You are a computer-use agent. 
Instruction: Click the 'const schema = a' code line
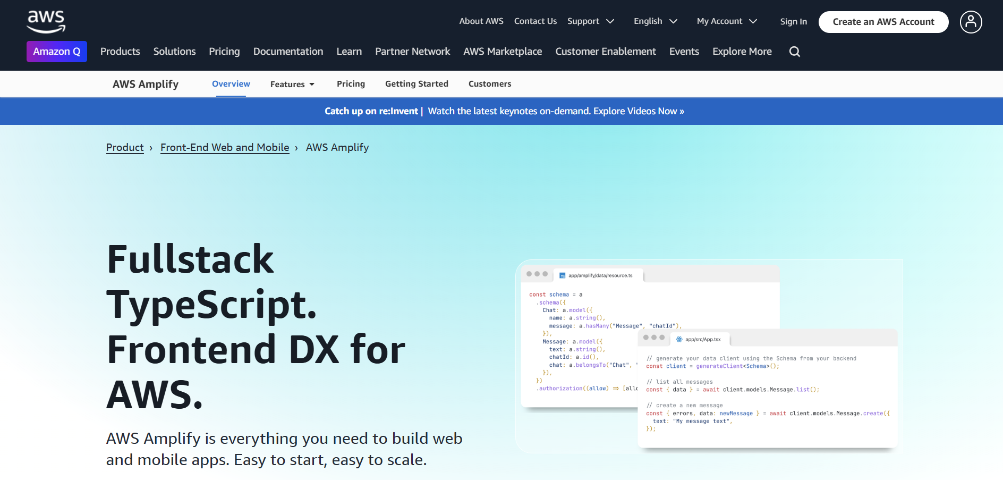[556, 294]
